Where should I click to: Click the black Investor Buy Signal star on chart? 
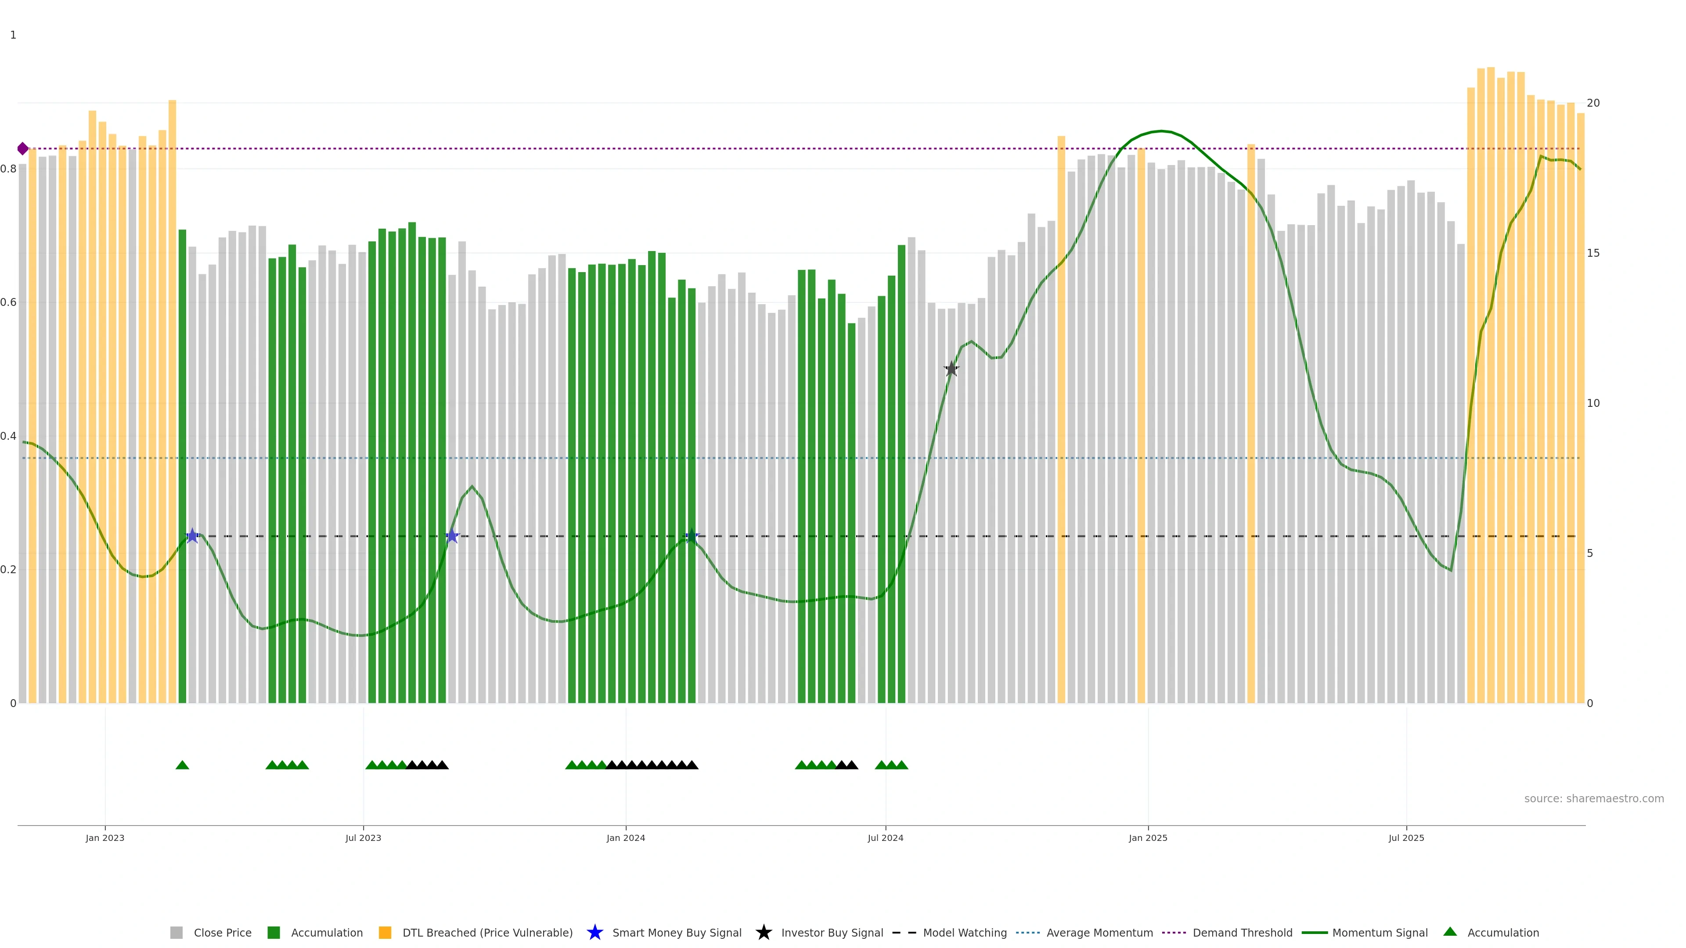click(x=951, y=369)
